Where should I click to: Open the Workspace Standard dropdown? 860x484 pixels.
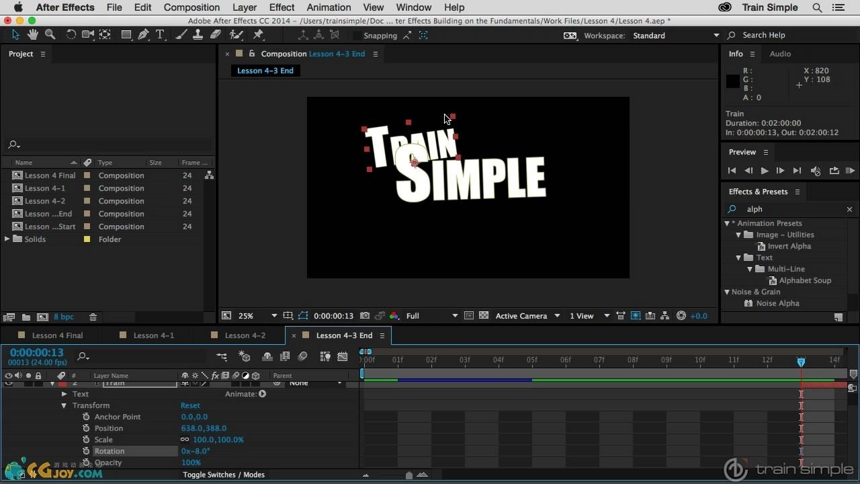click(x=675, y=36)
